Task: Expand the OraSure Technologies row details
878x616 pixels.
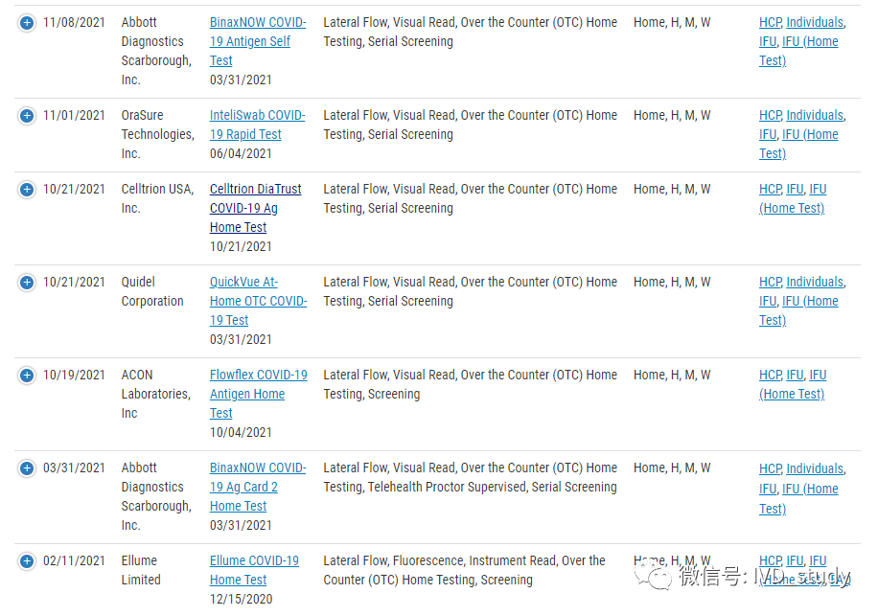Action: pyautogui.click(x=26, y=116)
